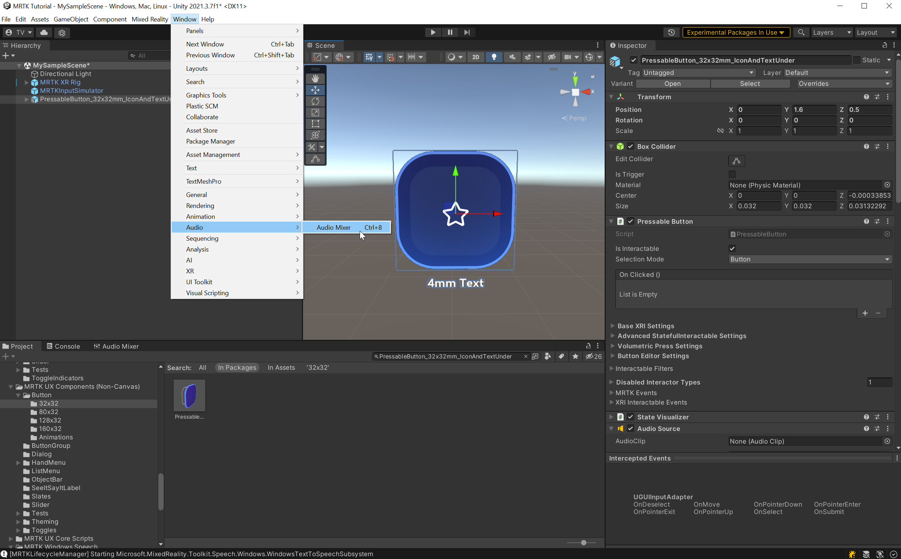Select Audio Mixer from the submenu
The image size is (901, 559).
333,227
